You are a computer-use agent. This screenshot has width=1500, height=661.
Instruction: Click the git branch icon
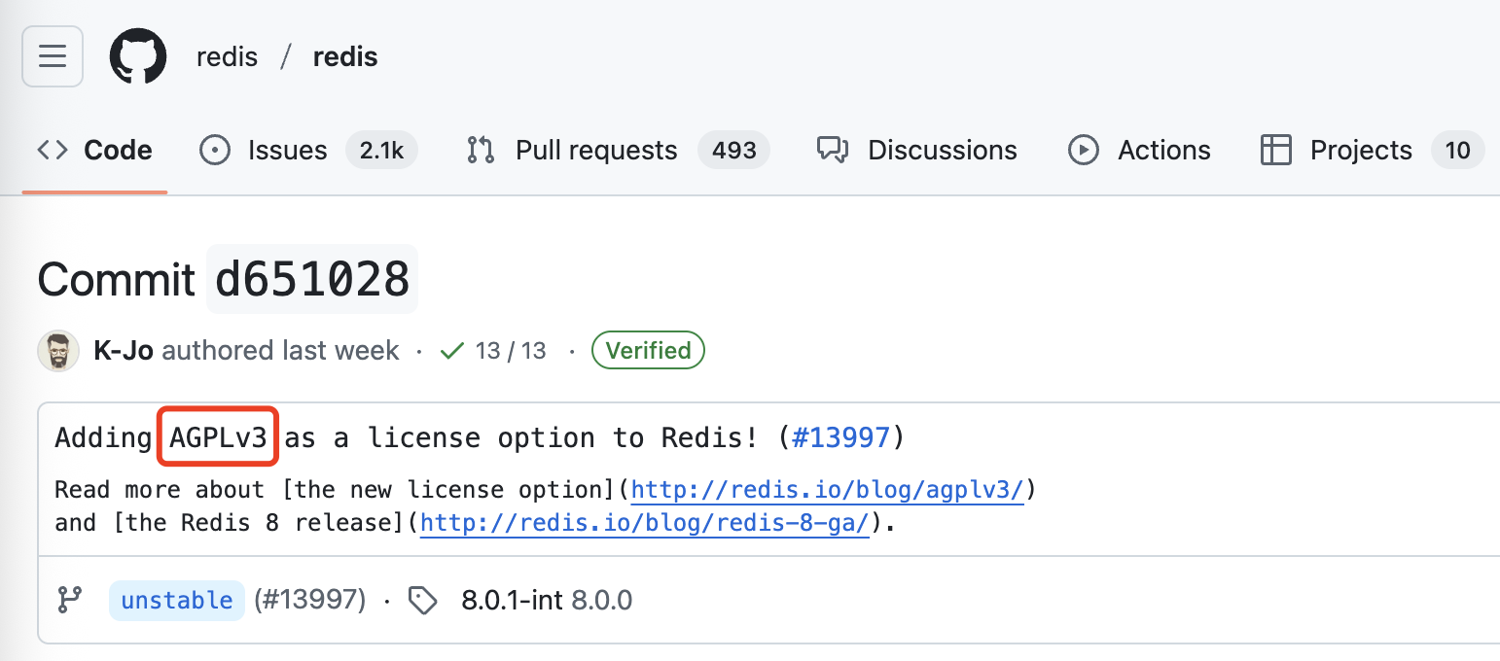[70, 600]
